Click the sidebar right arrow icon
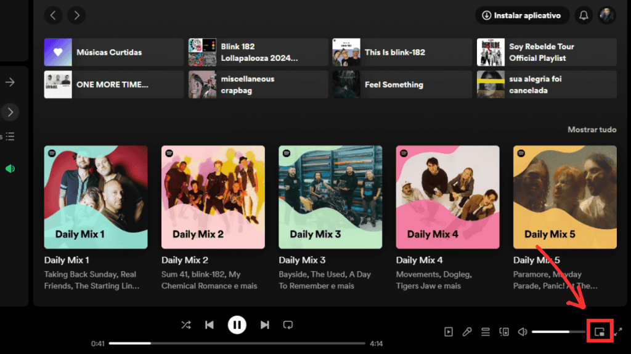The width and height of the screenshot is (631, 354). 10,82
